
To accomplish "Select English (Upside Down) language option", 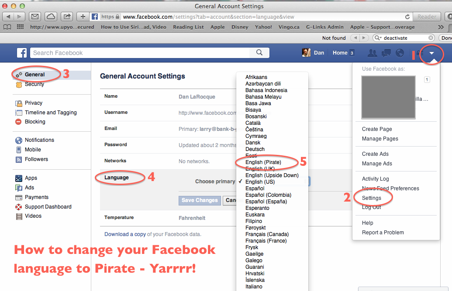I will (272, 175).
